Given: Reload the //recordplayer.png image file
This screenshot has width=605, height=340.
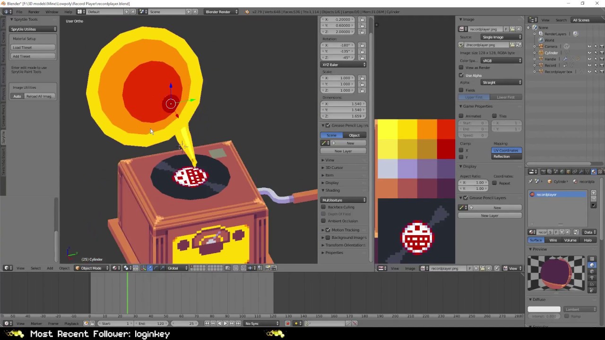Looking at the screenshot, I should [519, 45].
